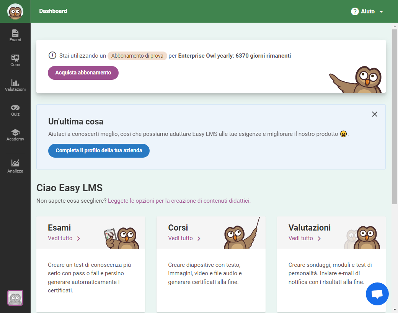The height and width of the screenshot is (313, 398).
Task: Click the Aiuto help icon
Action: pos(355,11)
